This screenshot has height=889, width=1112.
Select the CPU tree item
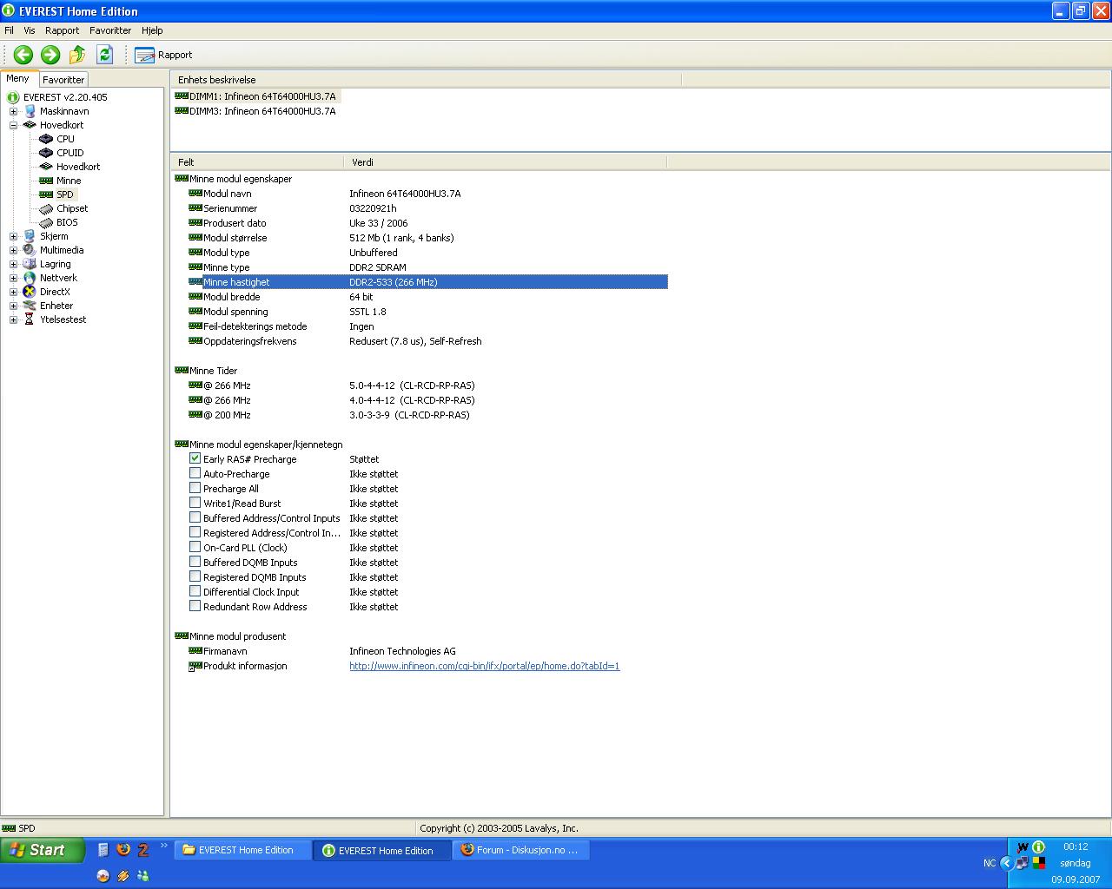[65, 139]
